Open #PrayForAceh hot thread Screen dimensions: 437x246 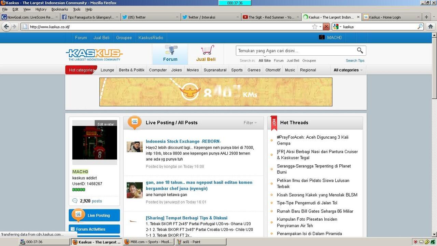pos(313,140)
